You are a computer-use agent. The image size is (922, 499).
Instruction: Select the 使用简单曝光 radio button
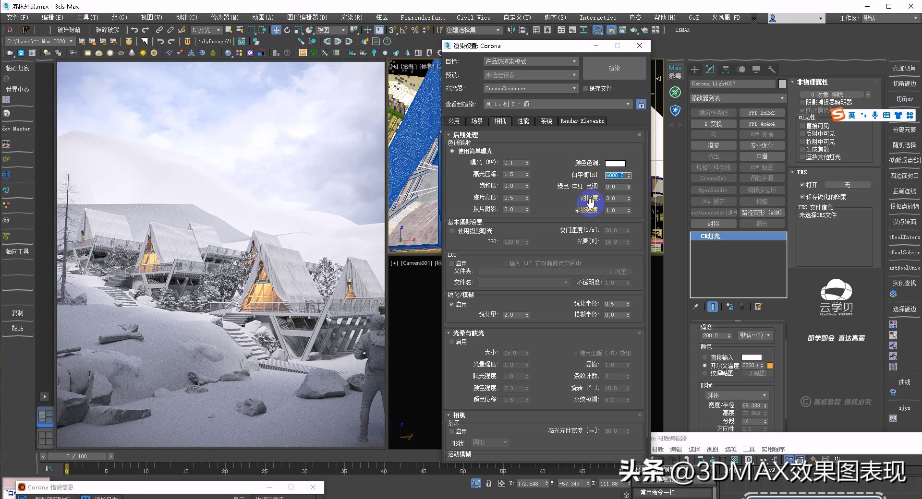(x=452, y=151)
